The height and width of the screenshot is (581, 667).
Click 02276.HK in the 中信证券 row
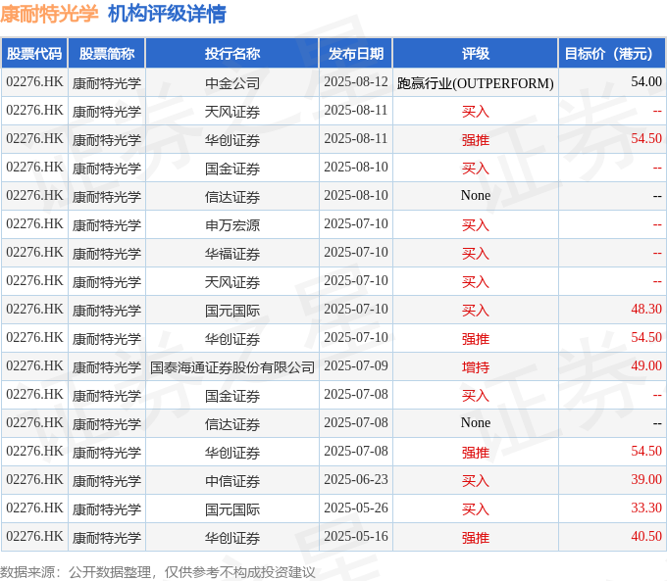[34, 479]
